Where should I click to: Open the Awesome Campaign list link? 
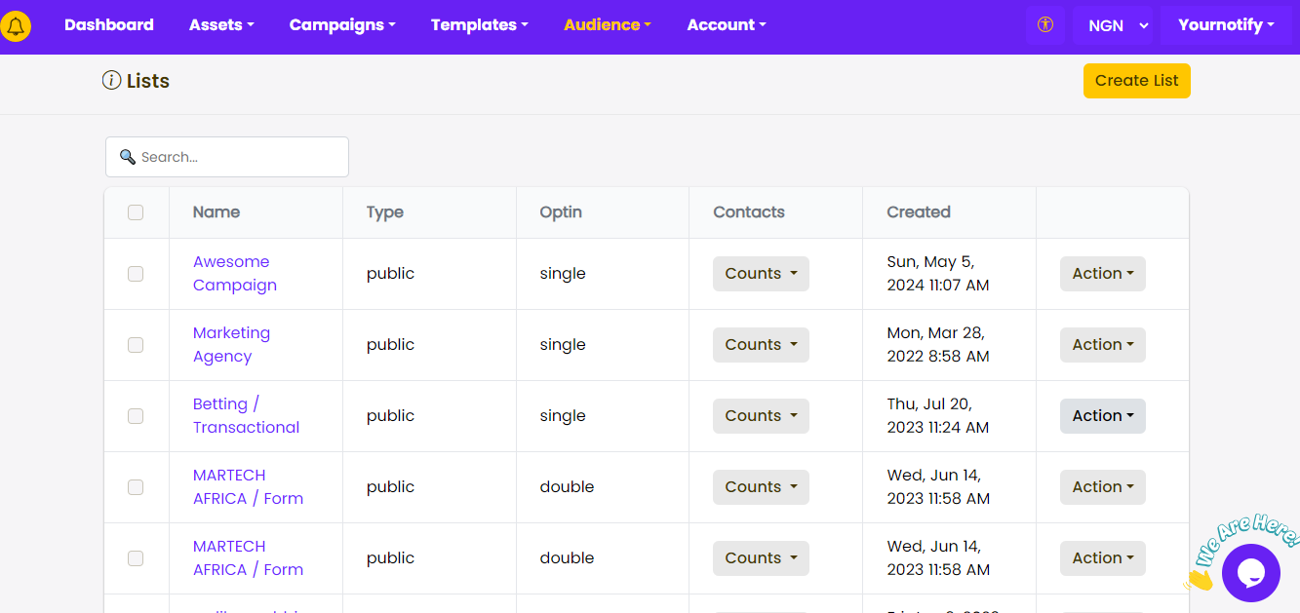(x=235, y=274)
